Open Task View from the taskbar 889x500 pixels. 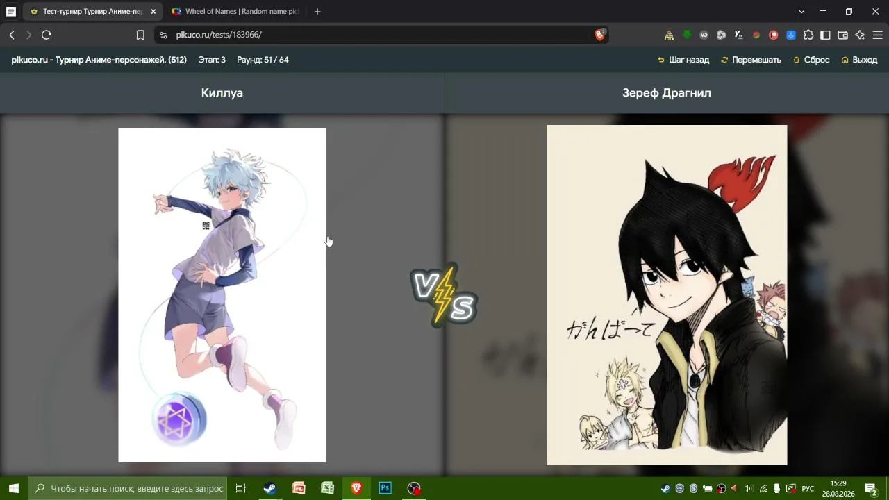click(241, 488)
